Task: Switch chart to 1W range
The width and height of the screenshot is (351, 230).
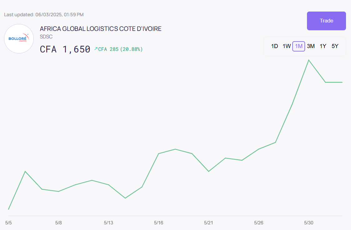Action: (287, 46)
